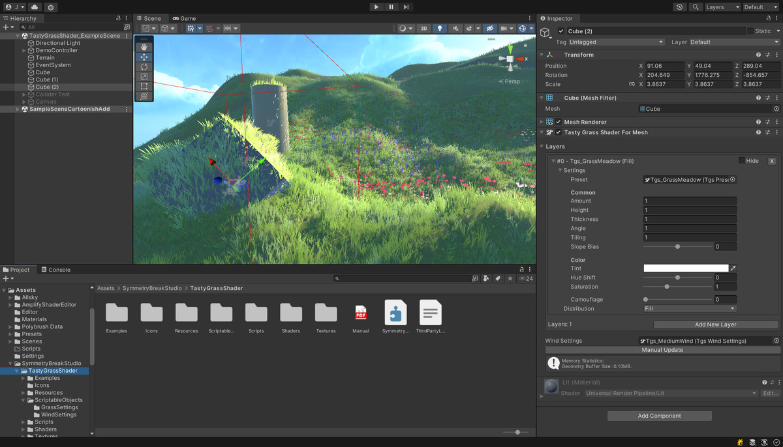783x447 pixels.
Task: Pick color with Tint eyedropper
Action: click(x=733, y=268)
